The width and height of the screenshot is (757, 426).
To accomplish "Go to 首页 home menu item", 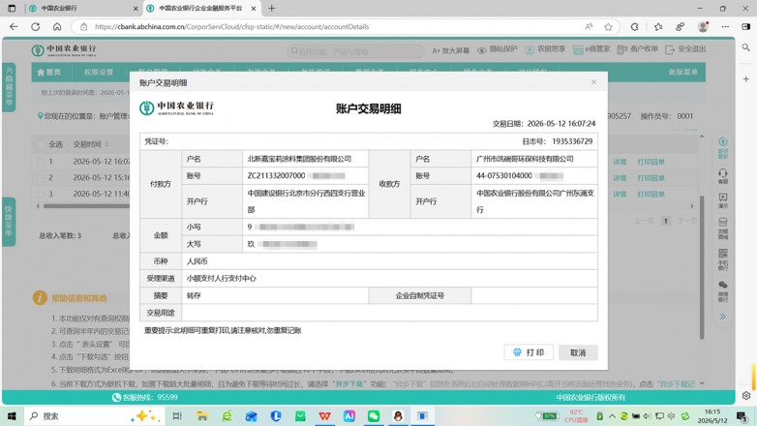I will [48, 72].
